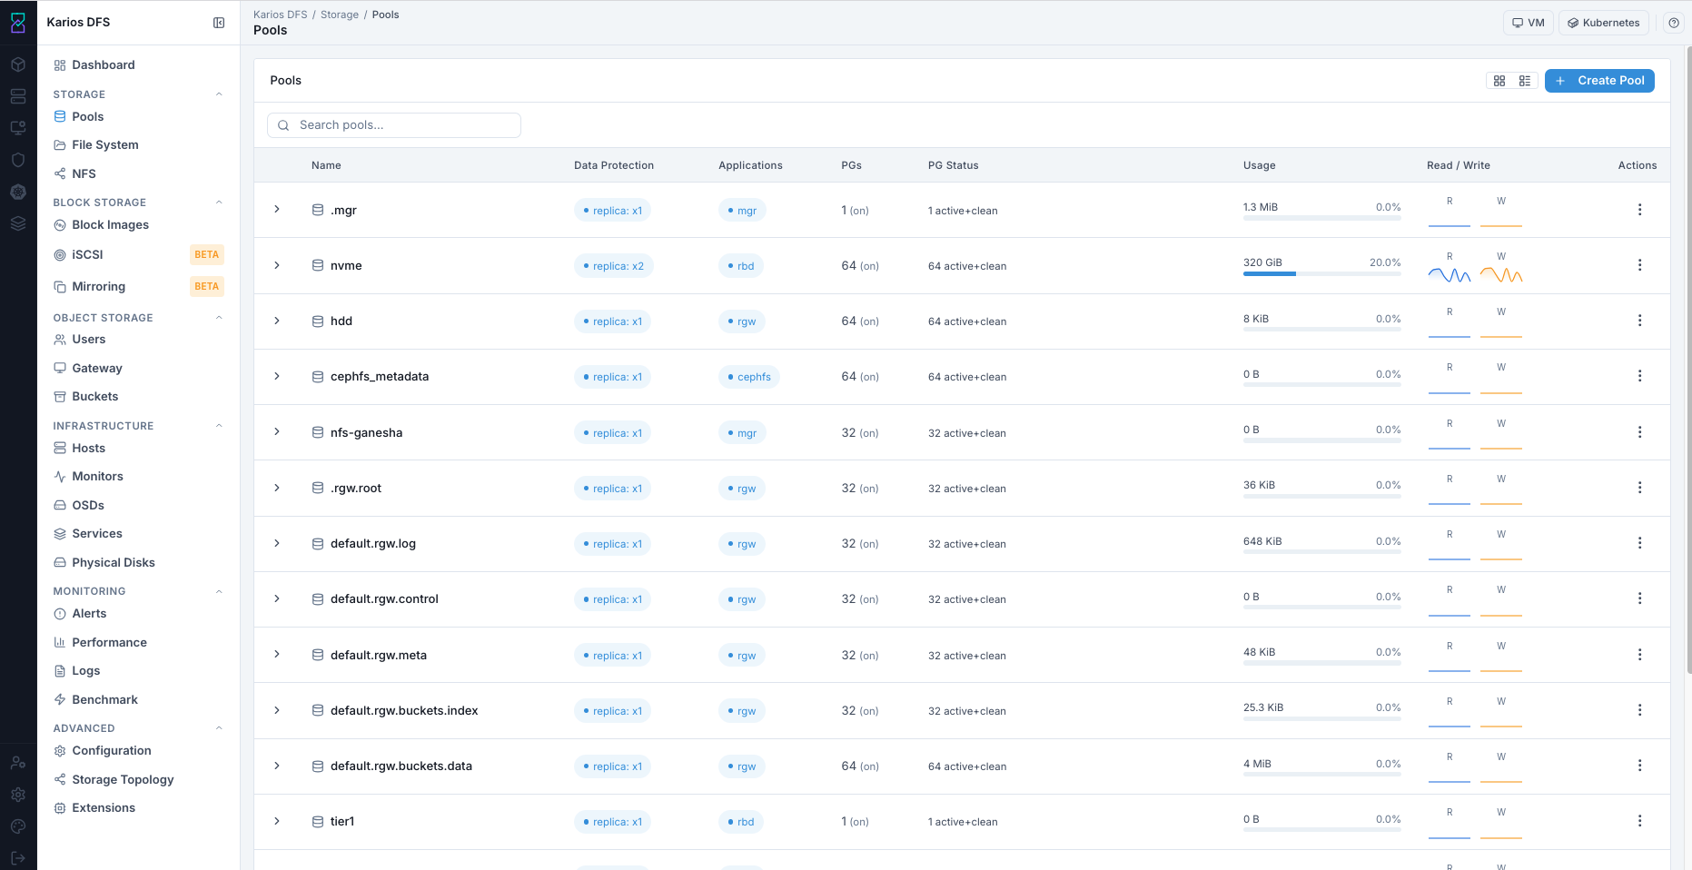Expand the nfs-ganesha pool row
1692x870 pixels.
pos(277,432)
